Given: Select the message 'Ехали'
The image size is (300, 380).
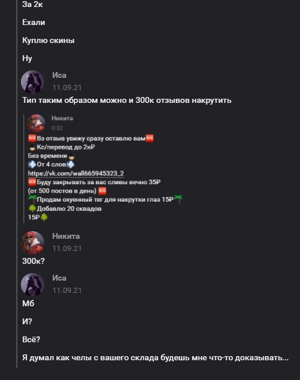Looking at the screenshot, I should [34, 22].
